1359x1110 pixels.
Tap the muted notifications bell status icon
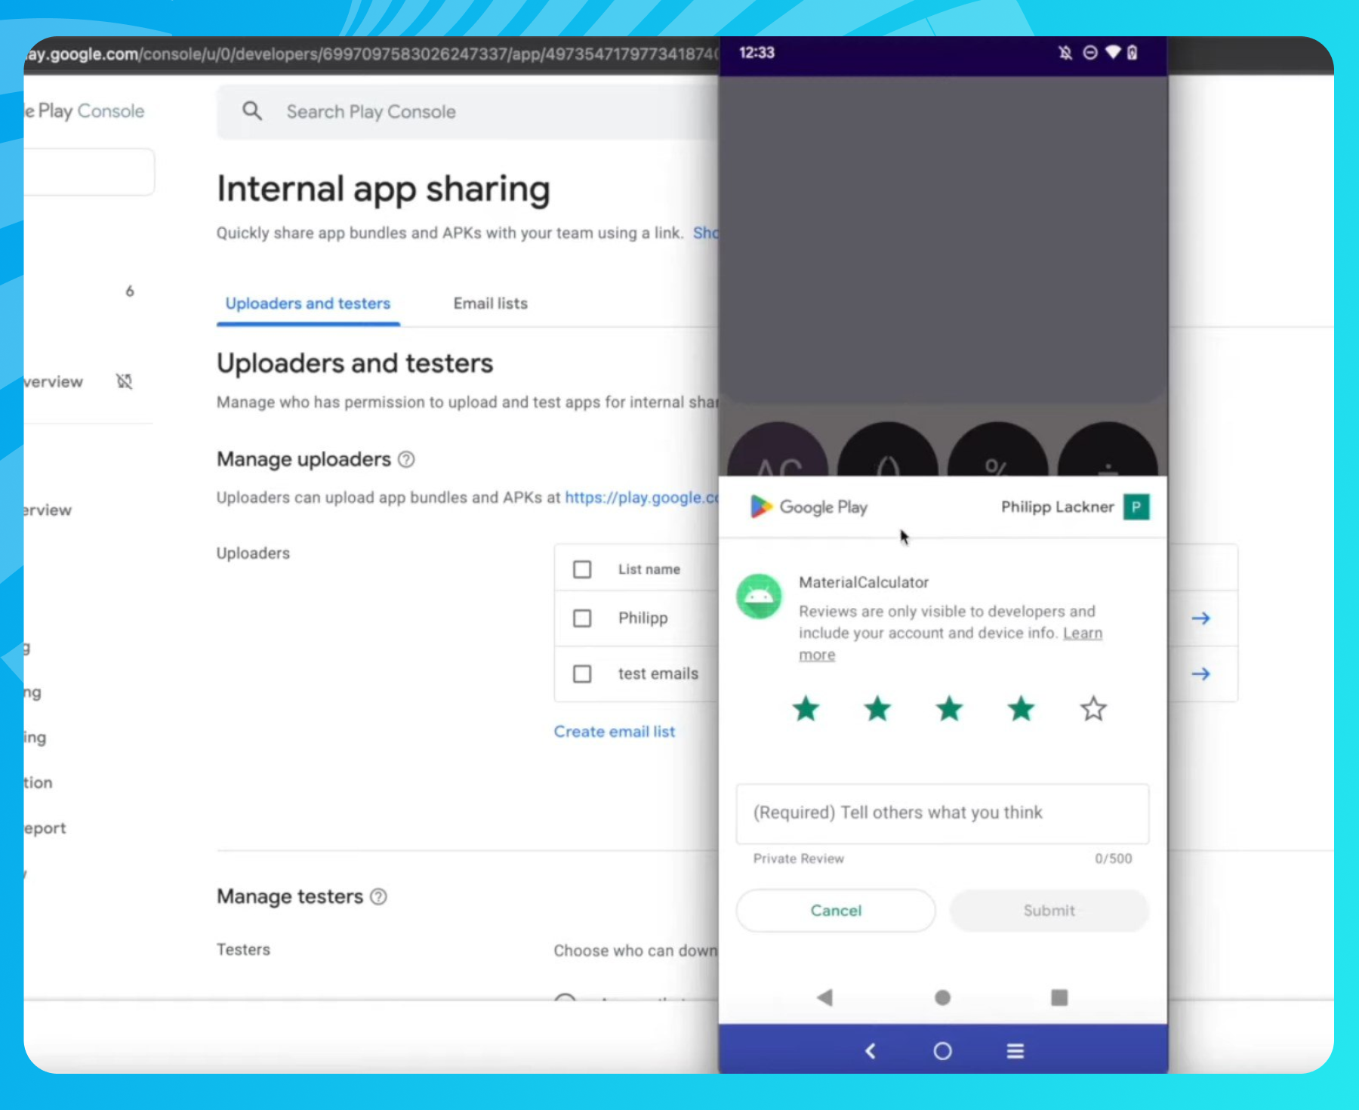(1065, 53)
